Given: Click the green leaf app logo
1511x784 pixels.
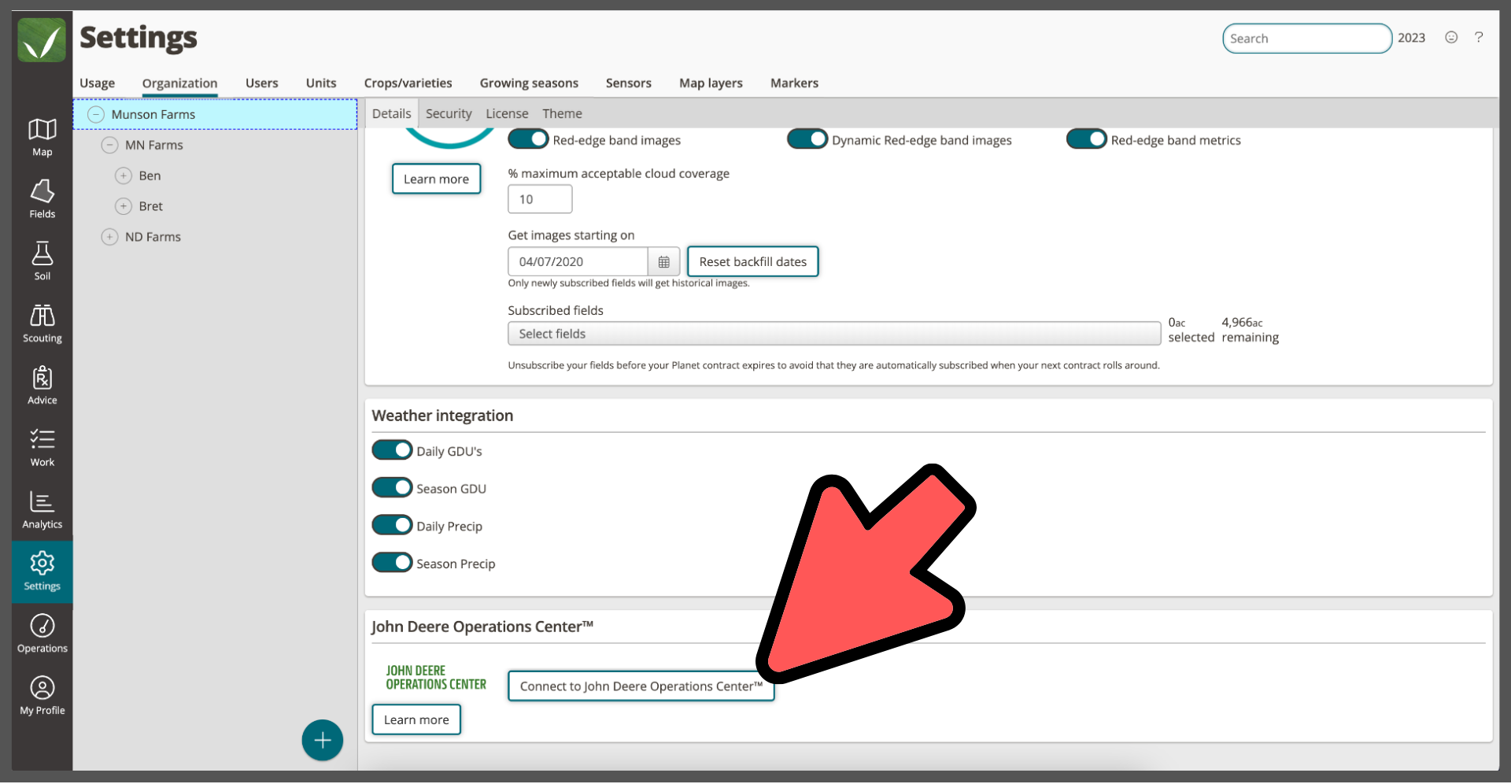Looking at the screenshot, I should tap(42, 39).
